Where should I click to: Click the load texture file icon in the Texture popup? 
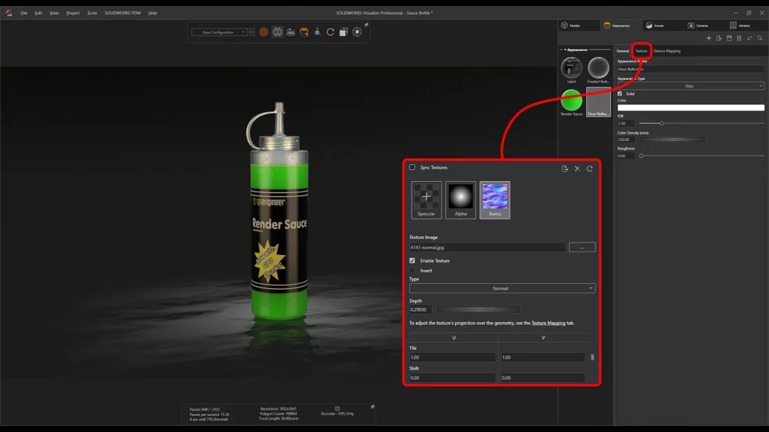click(x=564, y=168)
